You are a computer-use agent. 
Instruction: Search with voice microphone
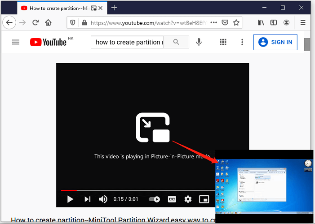(199, 42)
